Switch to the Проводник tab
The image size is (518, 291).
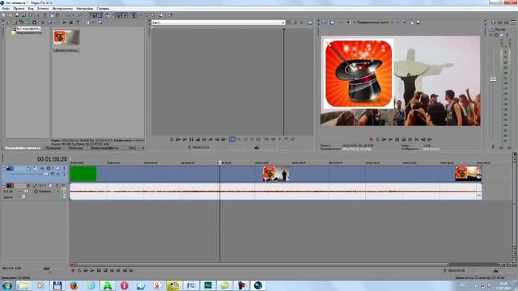click(x=53, y=148)
